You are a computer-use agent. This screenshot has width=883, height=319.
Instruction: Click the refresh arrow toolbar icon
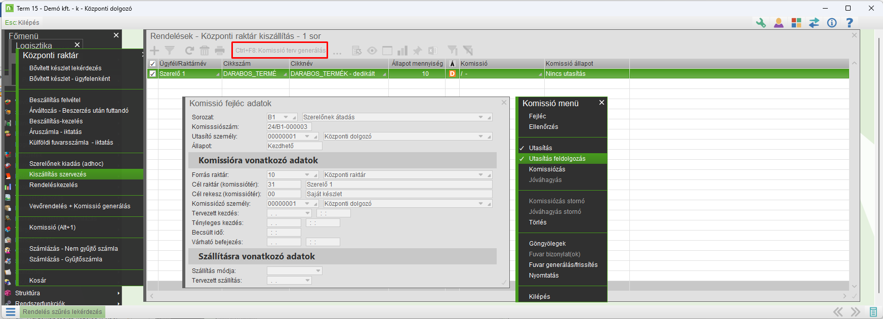tap(189, 51)
